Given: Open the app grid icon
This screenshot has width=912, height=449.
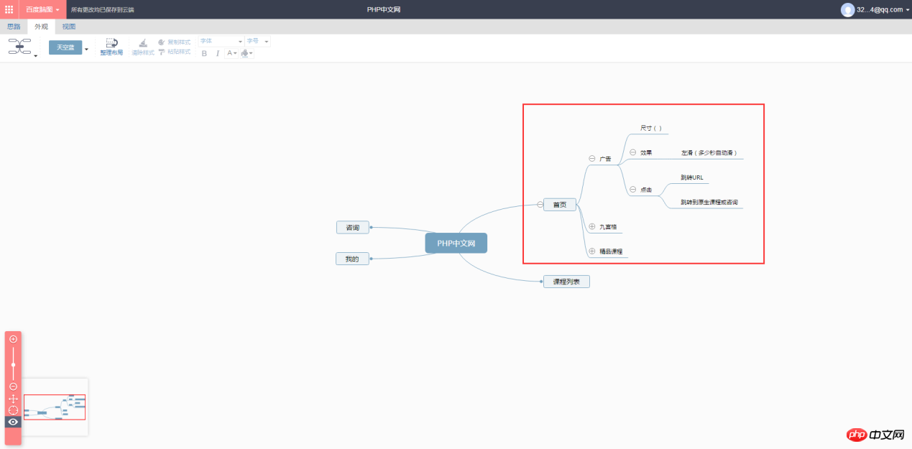Looking at the screenshot, I should click(x=9, y=9).
